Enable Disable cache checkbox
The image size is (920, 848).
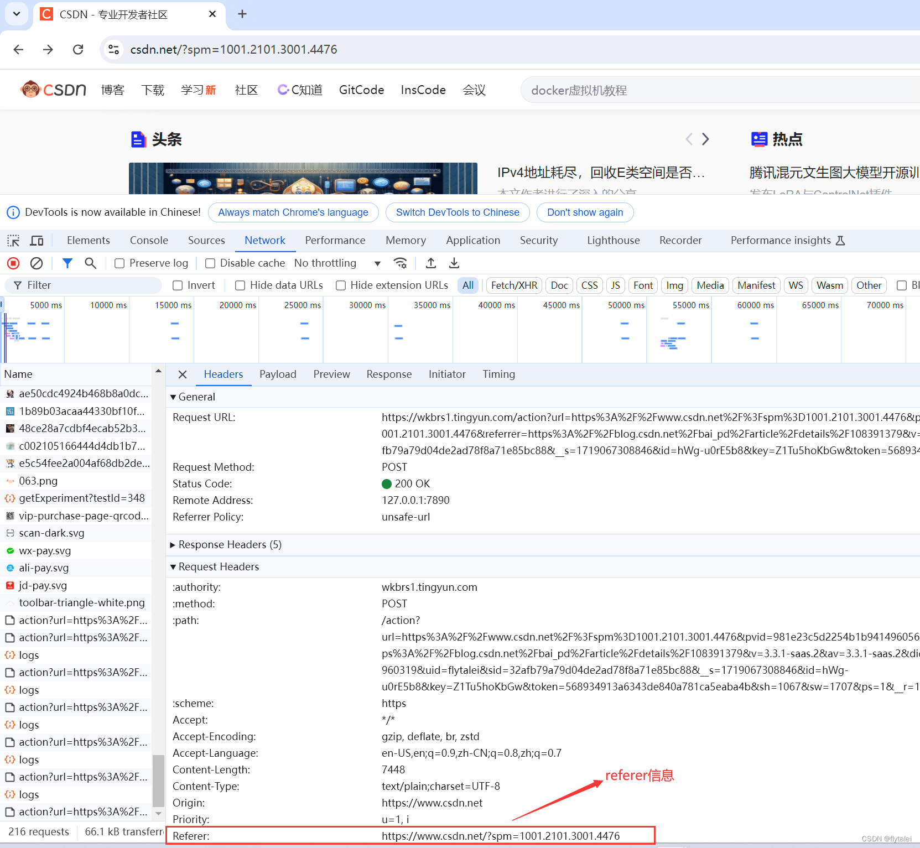[x=210, y=263]
